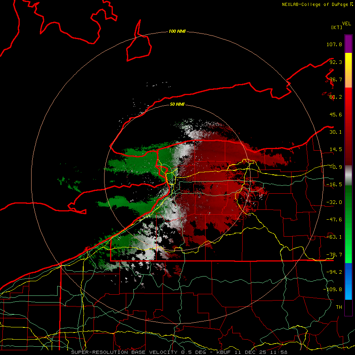The width and height of the screenshot is (355, 355).
Task: Select the -0.9 scale value
Action: 336,167
